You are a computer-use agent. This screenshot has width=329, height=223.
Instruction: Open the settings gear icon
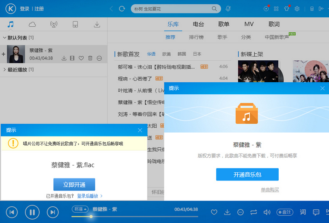(x=297, y=9)
